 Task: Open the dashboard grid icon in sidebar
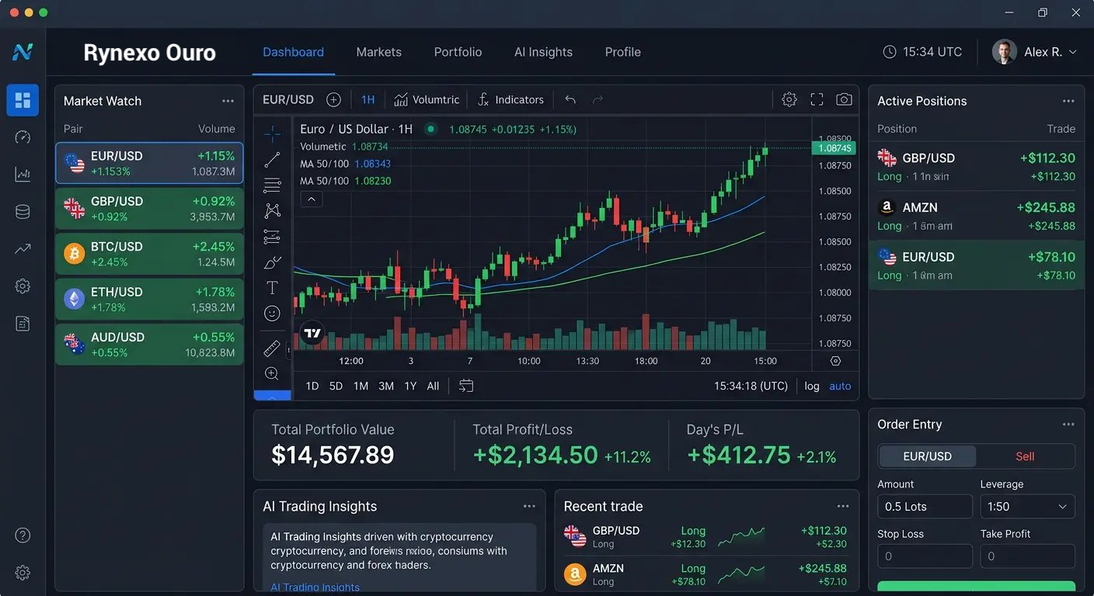pos(23,100)
